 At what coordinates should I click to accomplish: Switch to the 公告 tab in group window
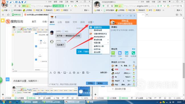[59, 22]
